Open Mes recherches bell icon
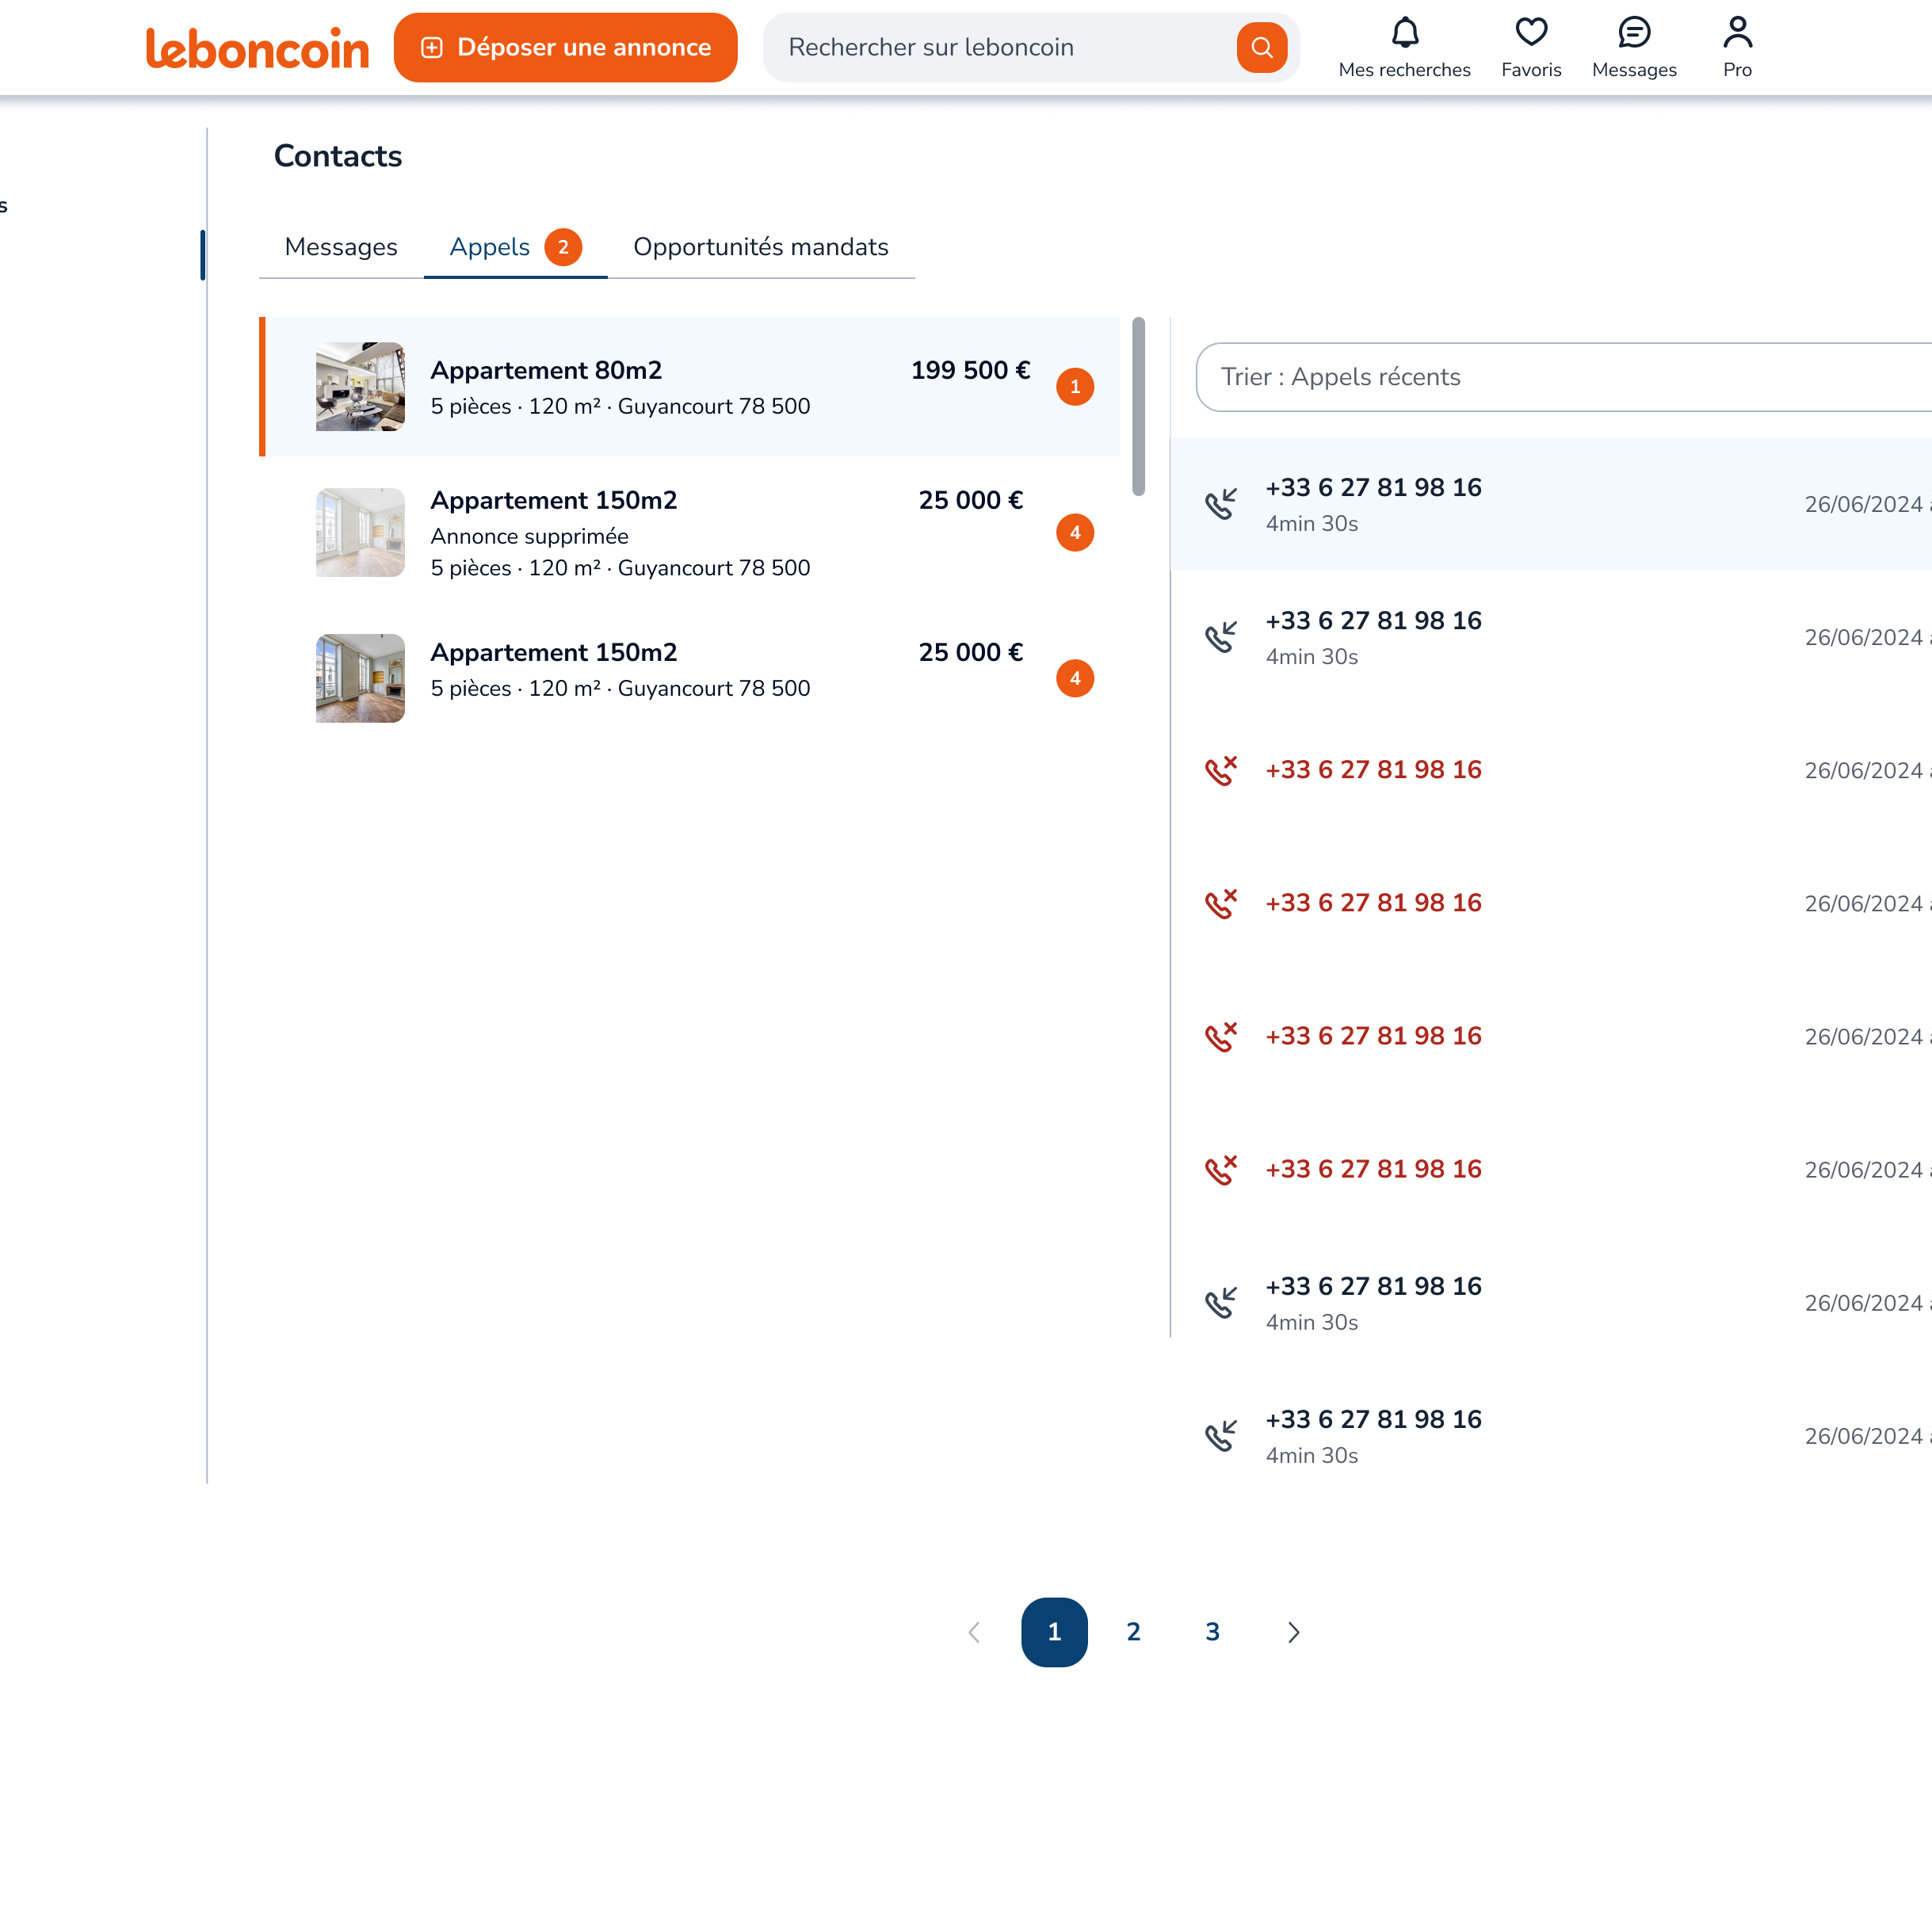This screenshot has height=1932, width=1932. point(1404,33)
